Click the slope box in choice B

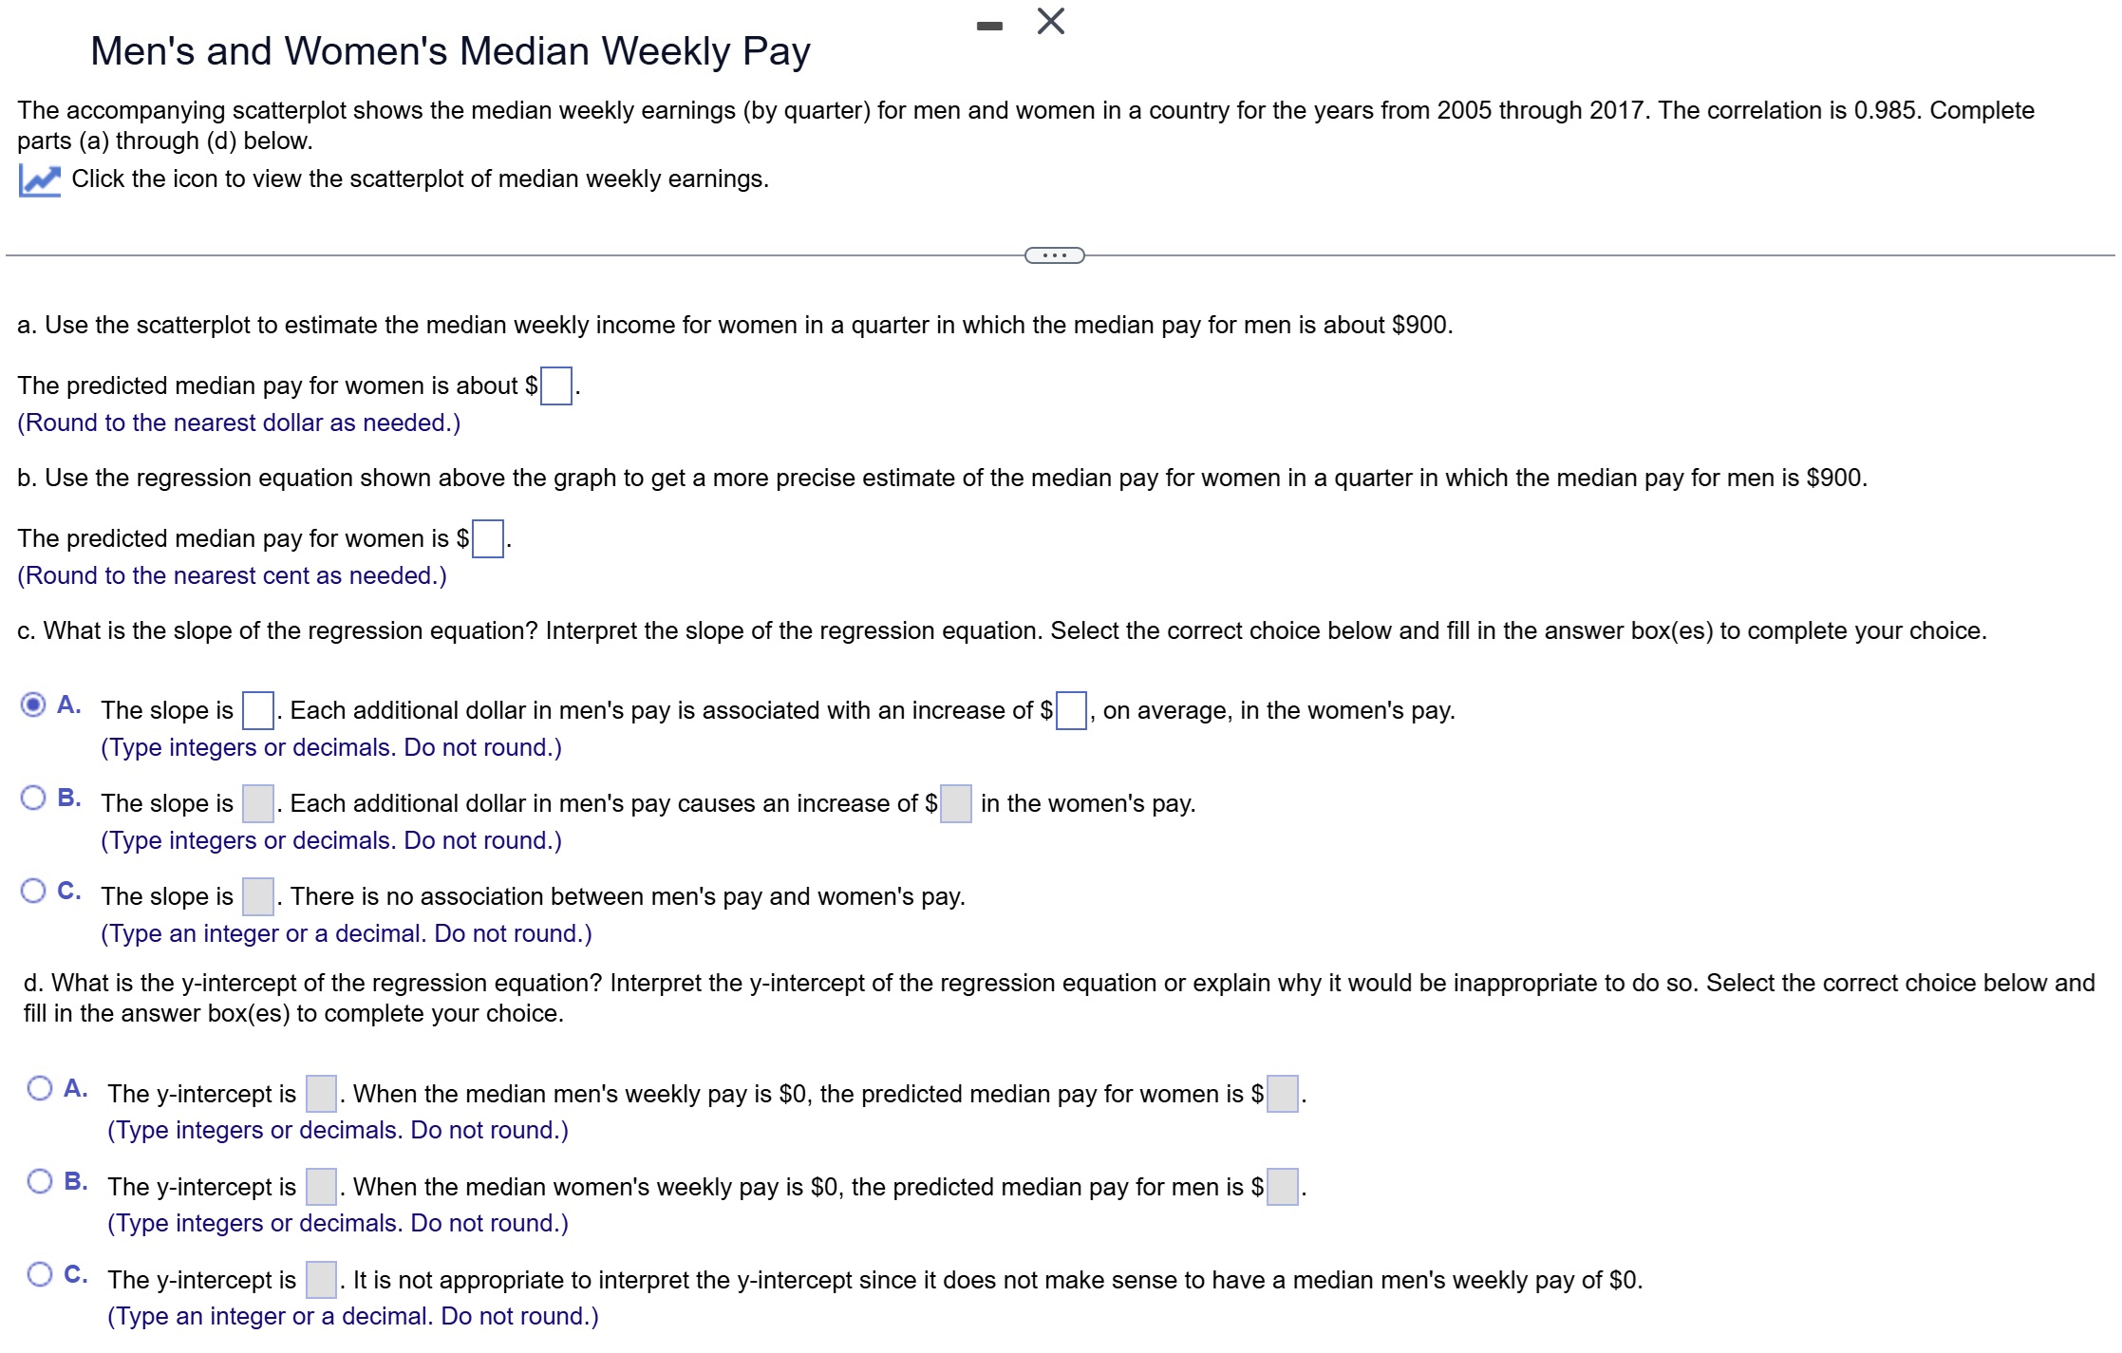[x=256, y=801]
